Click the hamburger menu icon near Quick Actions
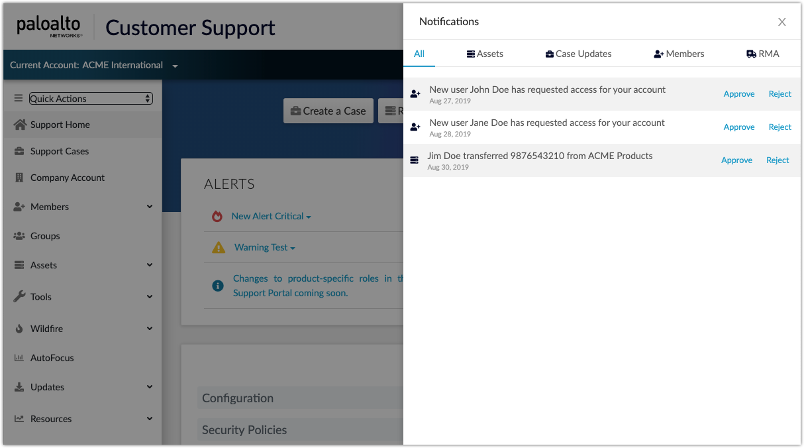The width and height of the screenshot is (804, 448). pyautogui.click(x=19, y=97)
